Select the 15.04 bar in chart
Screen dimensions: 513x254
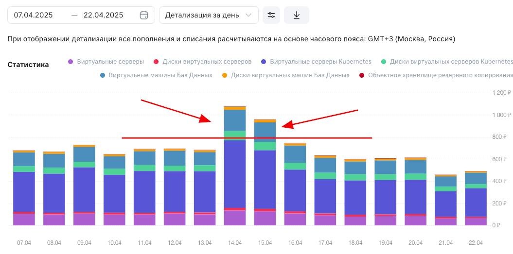(x=265, y=172)
